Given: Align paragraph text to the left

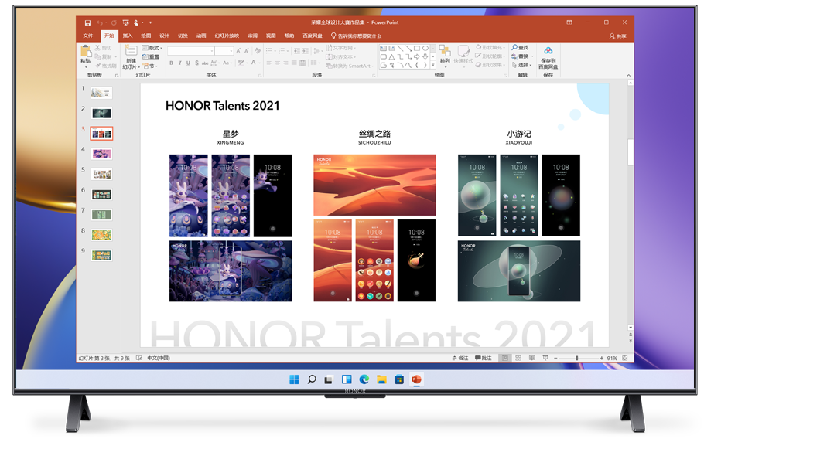Looking at the screenshot, I should (268, 63).
